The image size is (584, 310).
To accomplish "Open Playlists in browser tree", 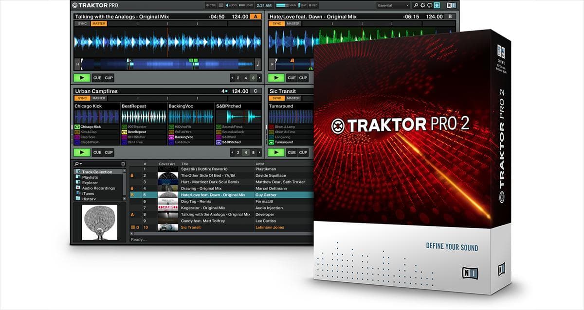I will (89, 177).
